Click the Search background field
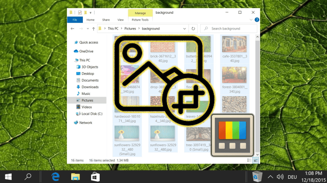The width and height of the screenshot is (327, 183). tap(229, 29)
